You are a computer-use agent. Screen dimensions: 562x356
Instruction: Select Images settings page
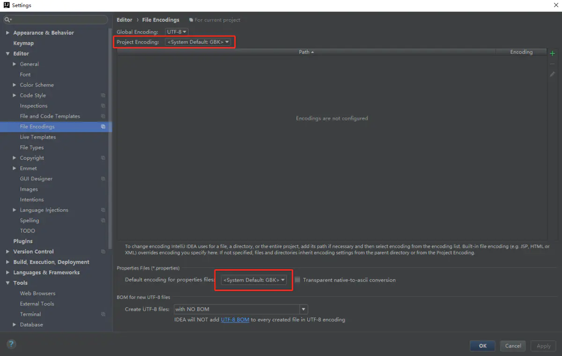pos(29,189)
